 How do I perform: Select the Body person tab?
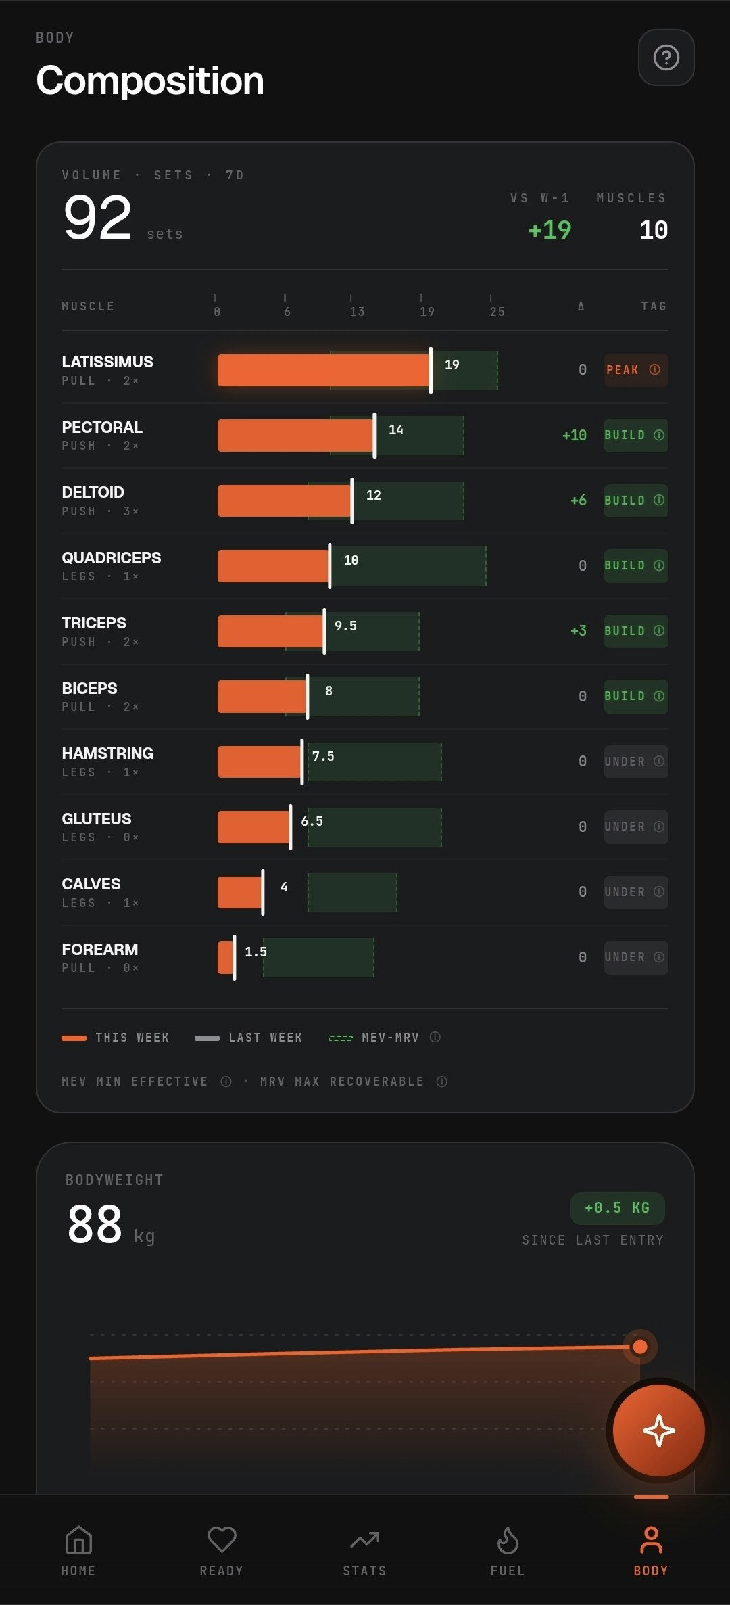(651, 1552)
